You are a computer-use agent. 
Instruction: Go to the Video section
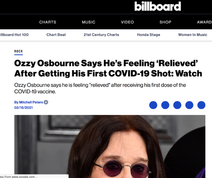point(127,22)
